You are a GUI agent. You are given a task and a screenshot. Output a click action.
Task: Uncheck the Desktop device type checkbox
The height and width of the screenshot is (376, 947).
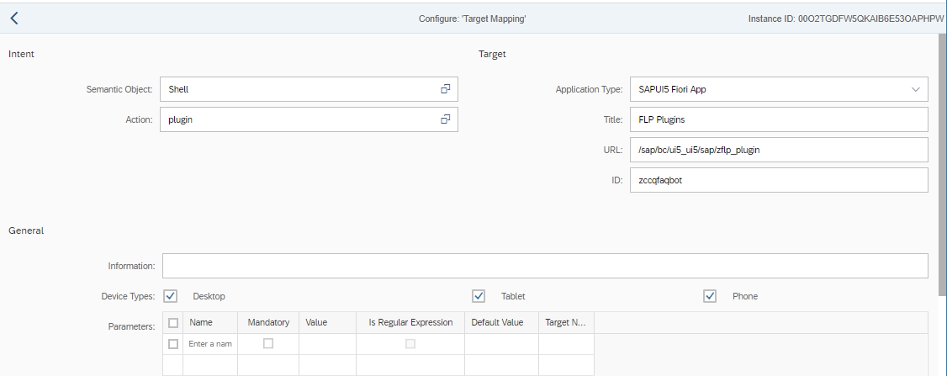click(x=171, y=296)
